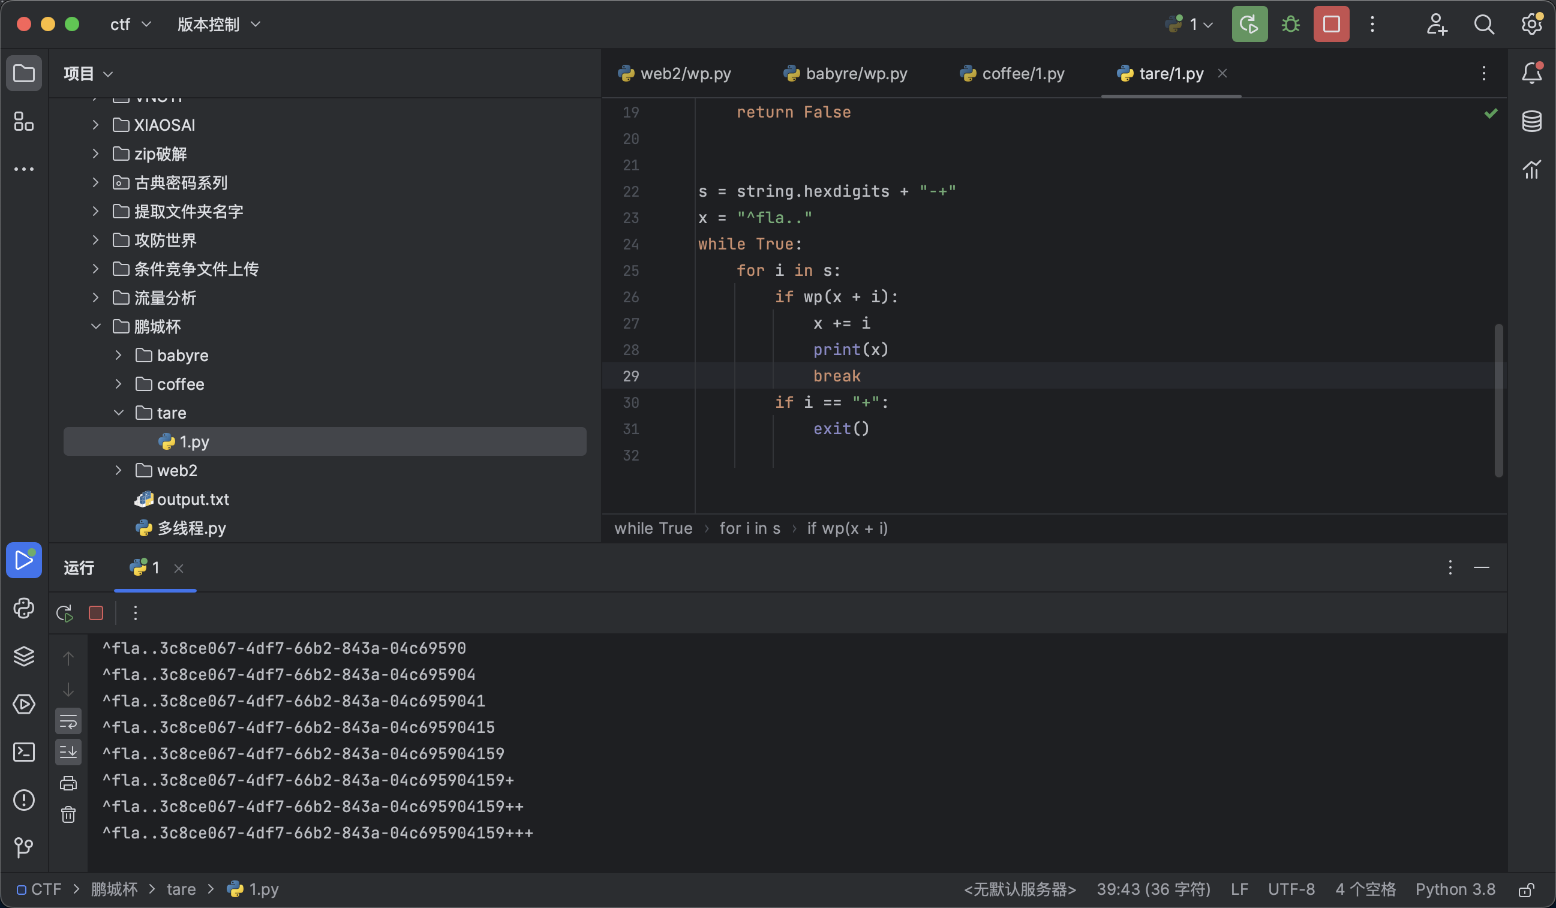Open the Problems tool window

(23, 800)
